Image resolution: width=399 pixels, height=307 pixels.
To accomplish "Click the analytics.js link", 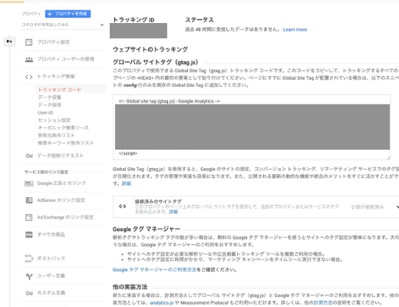I will (162, 303).
